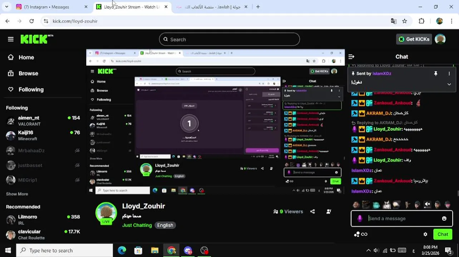Viewport: 459px width, 257px height.
Task: Launch Microsoft Edge from taskbar
Action: [122, 250]
